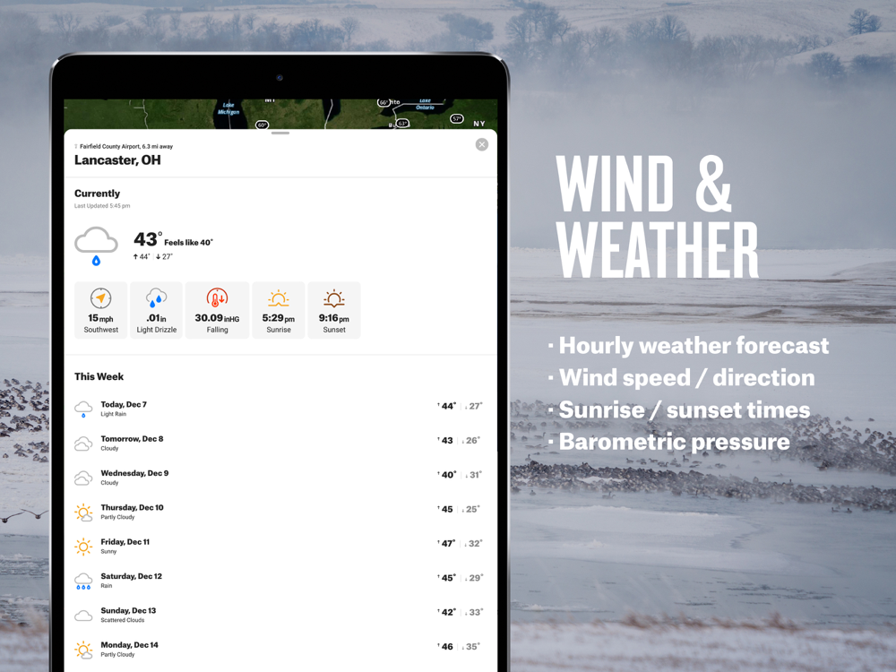Tap the Lake Michigan label on map
This screenshot has height=672, width=896.
point(228,108)
